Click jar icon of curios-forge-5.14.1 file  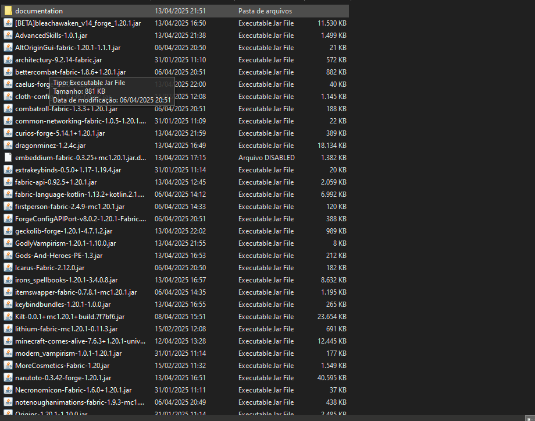point(8,133)
